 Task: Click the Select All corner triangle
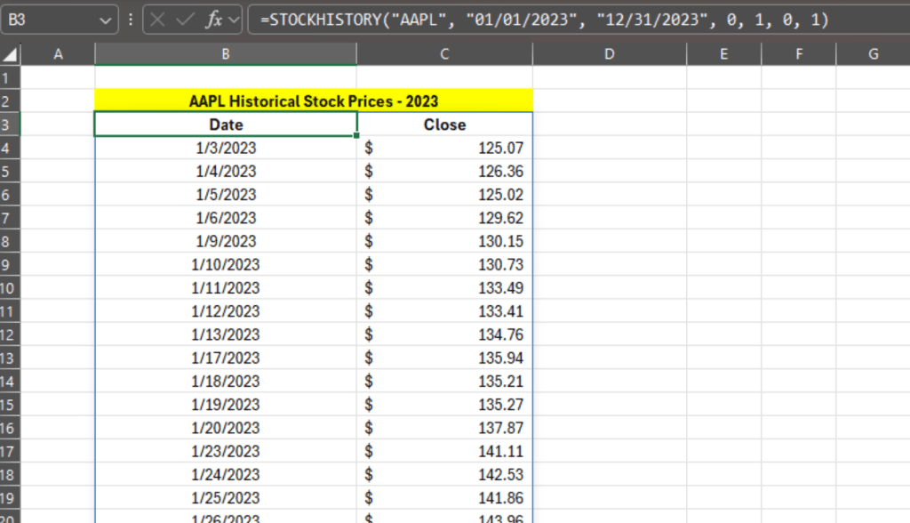(x=10, y=55)
